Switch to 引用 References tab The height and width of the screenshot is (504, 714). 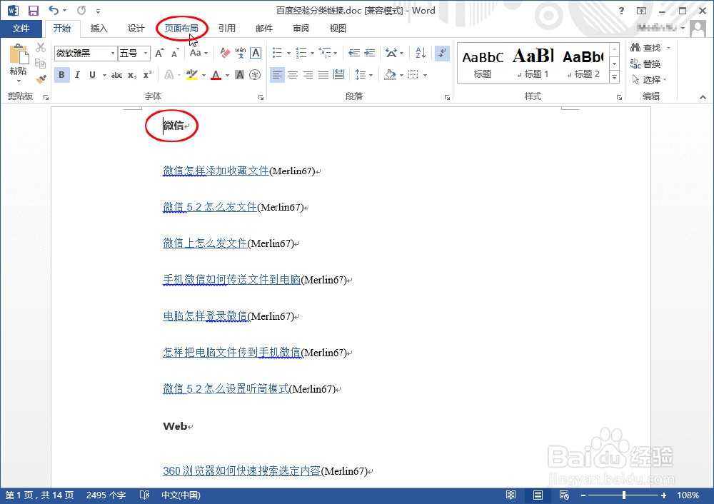point(226,29)
